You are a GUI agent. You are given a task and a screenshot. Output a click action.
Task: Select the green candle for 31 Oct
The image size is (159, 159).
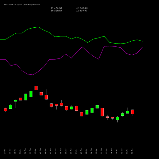tap(16, 101)
